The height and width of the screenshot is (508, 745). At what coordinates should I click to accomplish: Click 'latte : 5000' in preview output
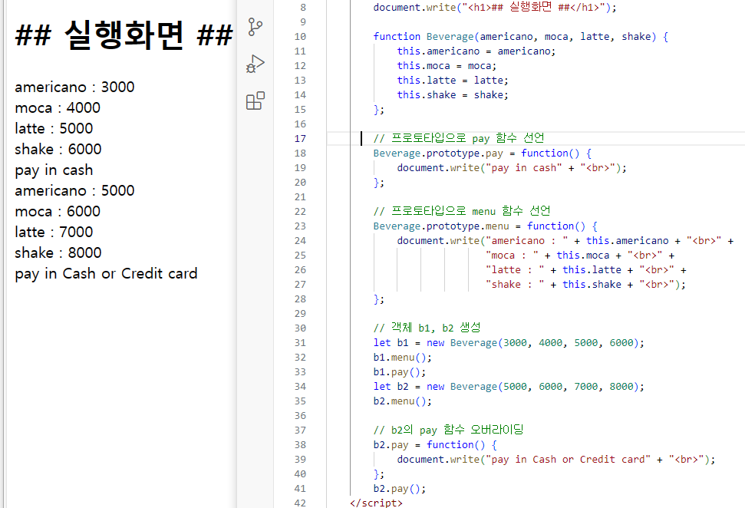pos(54,128)
